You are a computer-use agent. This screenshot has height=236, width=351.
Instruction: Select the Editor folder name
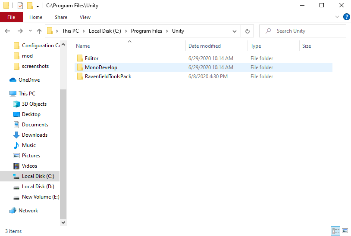(x=91, y=58)
